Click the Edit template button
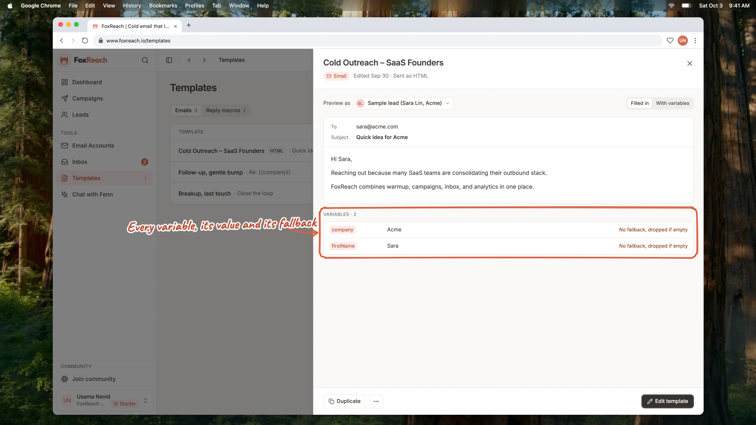Screen dimensions: 756x425 click(667, 401)
